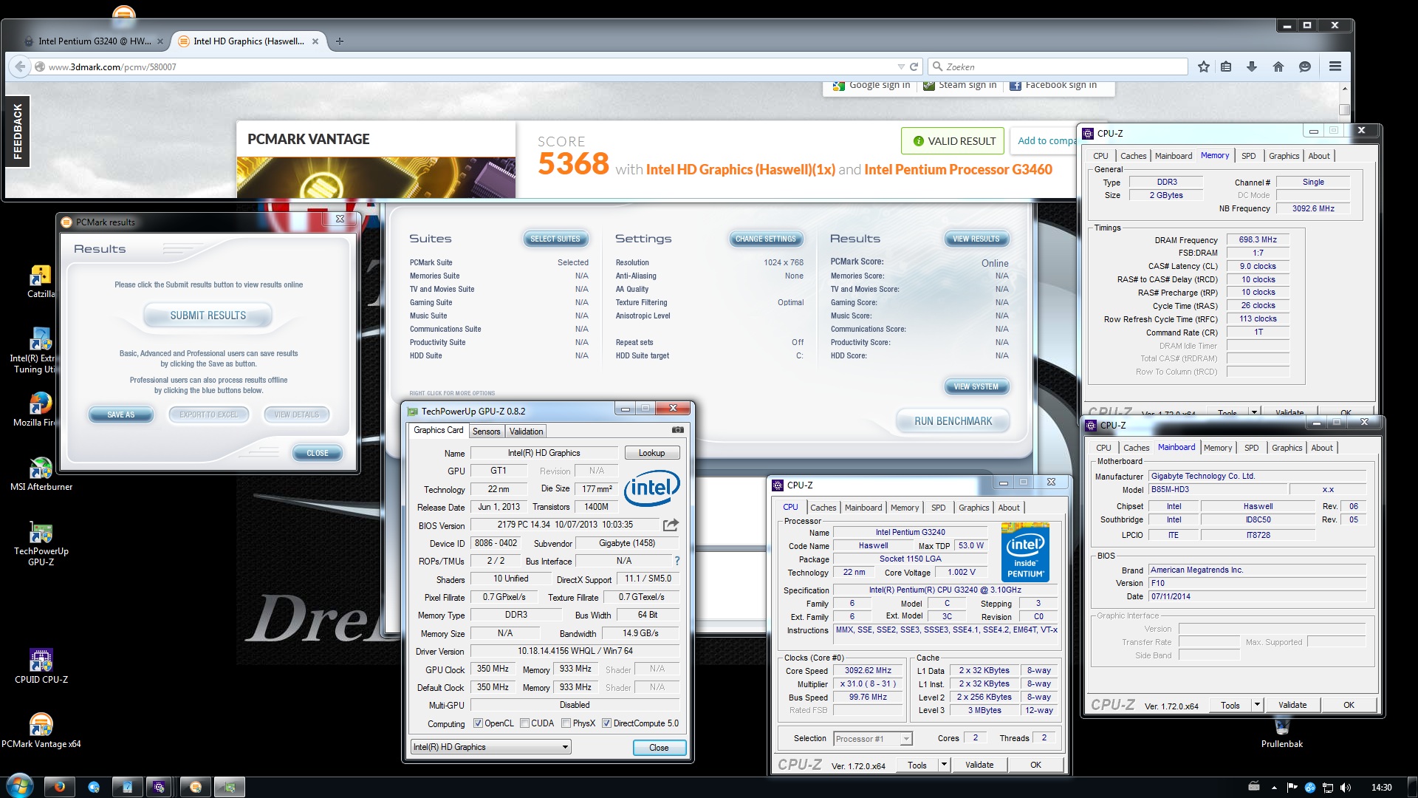The image size is (1418, 798).
Task: Open the GPU selection dropdown in GPU-Z
Action: (491, 747)
